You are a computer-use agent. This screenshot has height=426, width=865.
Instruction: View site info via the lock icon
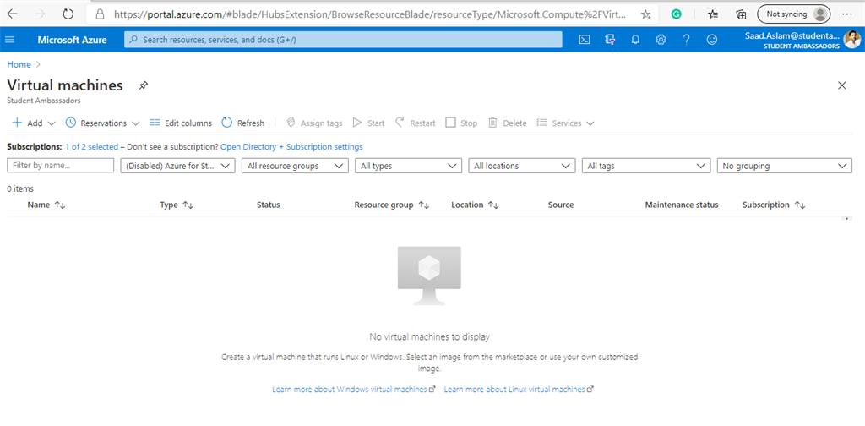pyautogui.click(x=100, y=14)
